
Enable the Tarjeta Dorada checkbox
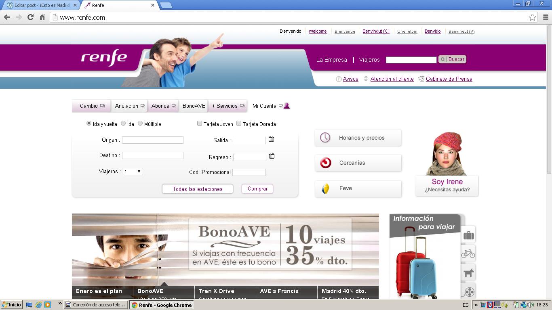pyautogui.click(x=239, y=124)
